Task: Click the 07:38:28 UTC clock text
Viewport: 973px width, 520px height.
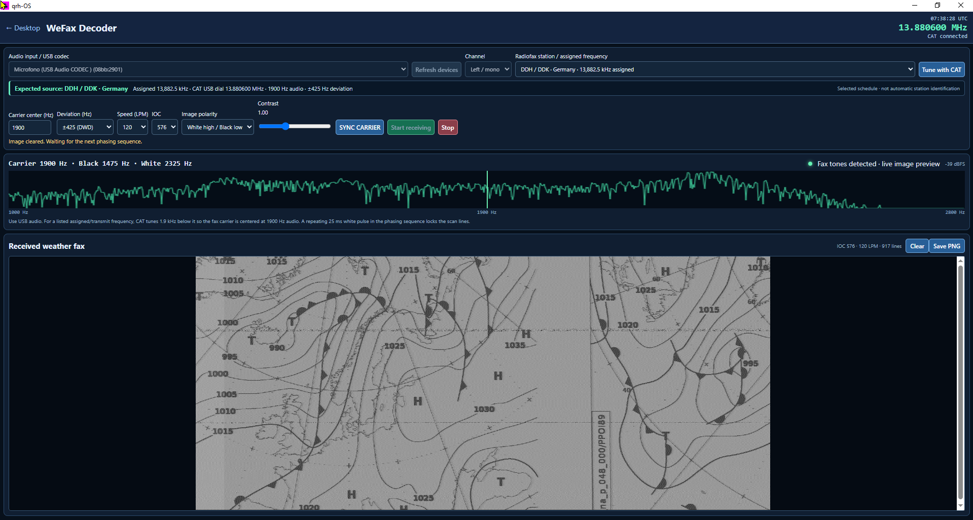Action: point(949,18)
